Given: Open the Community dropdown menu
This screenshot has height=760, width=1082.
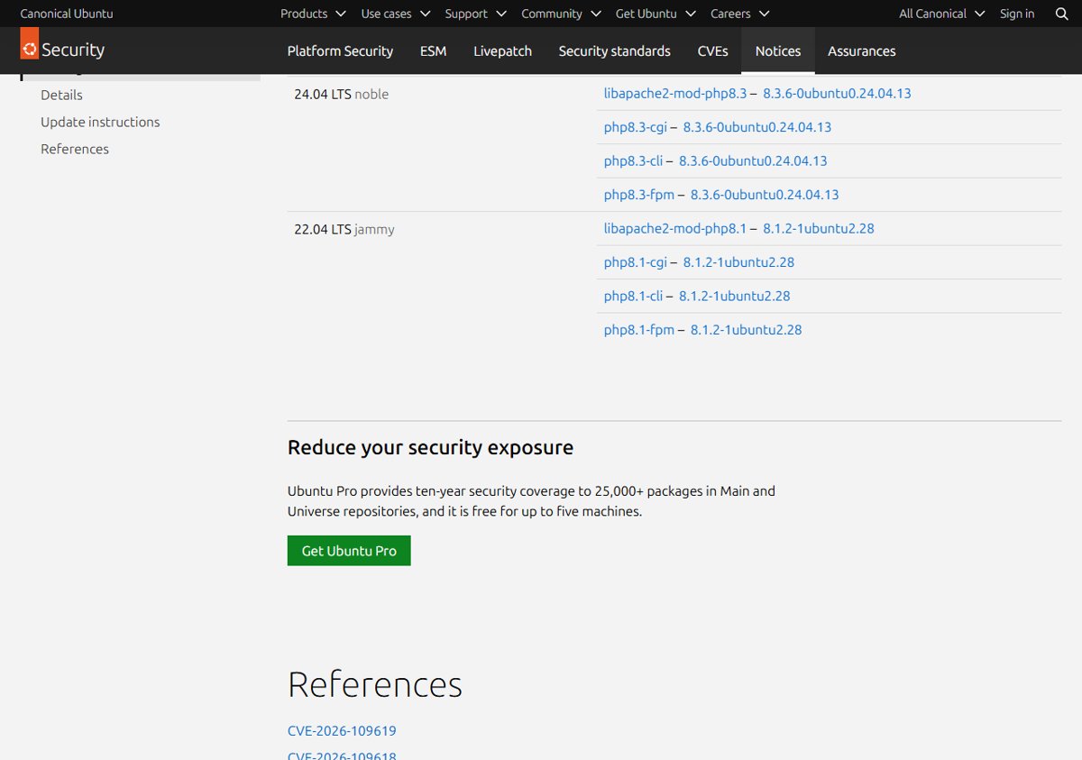Looking at the screenshot, I should coord(561,14).
